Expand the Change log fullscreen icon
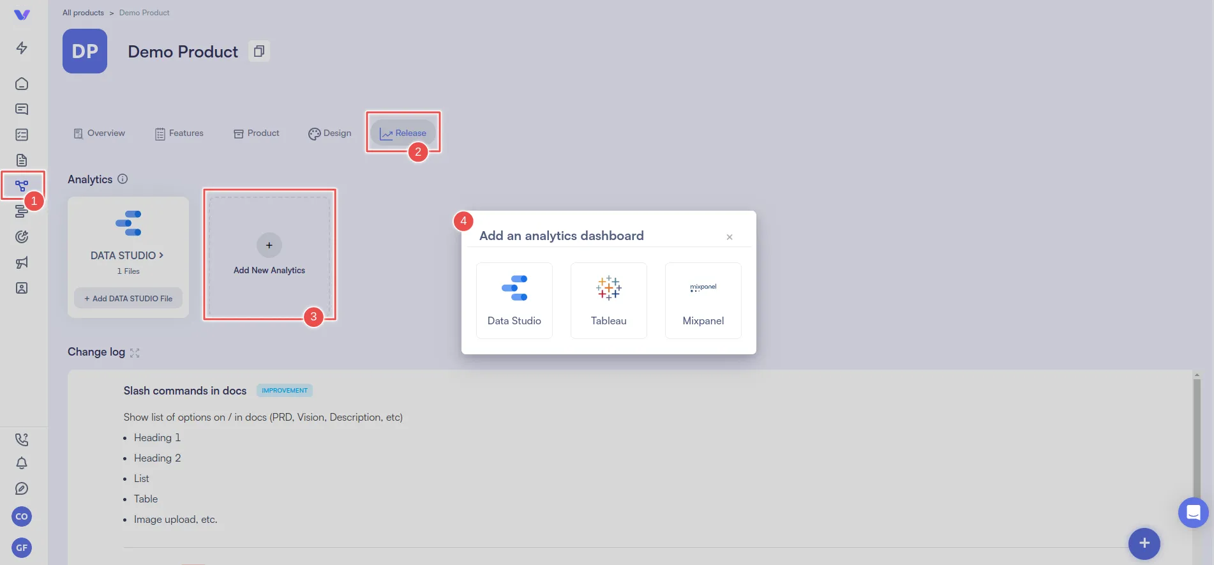 coord(135,353)
